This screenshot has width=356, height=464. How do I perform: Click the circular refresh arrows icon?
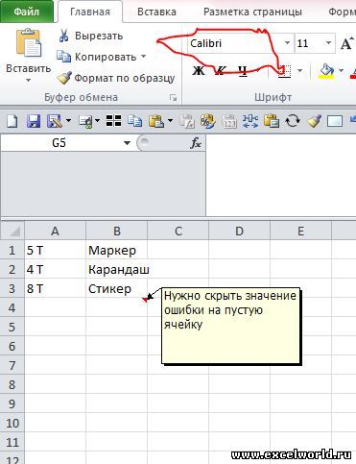(293, 121)
